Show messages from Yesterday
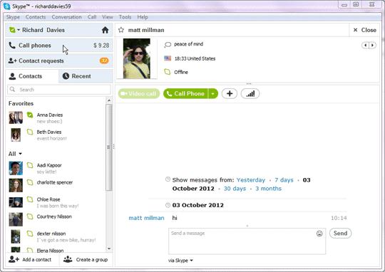The height and width of the screenshot is (272, 385). click(251, 180)
